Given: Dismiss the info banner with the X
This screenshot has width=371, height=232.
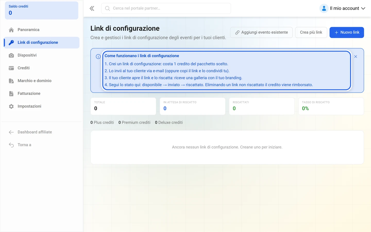Looking at the screenshot, I should 356,57.
